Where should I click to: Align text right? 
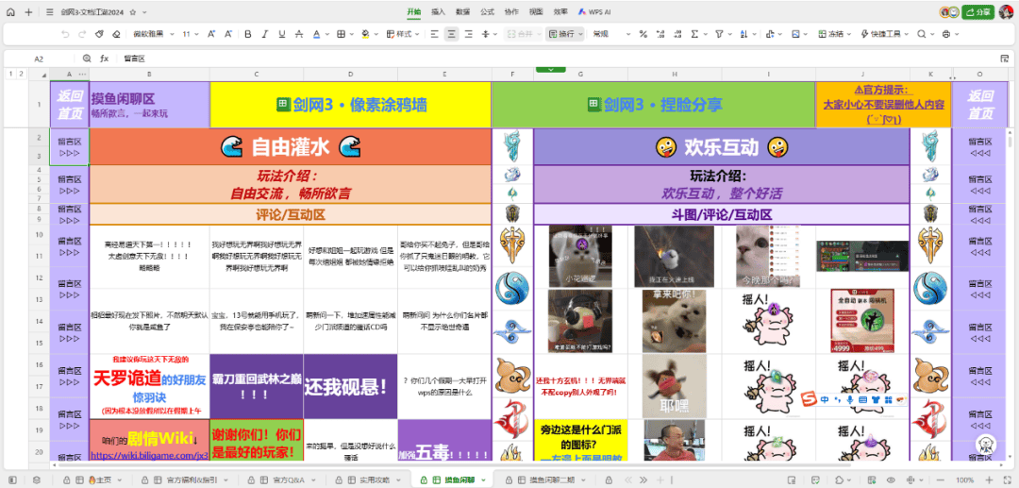pos(469,34)
